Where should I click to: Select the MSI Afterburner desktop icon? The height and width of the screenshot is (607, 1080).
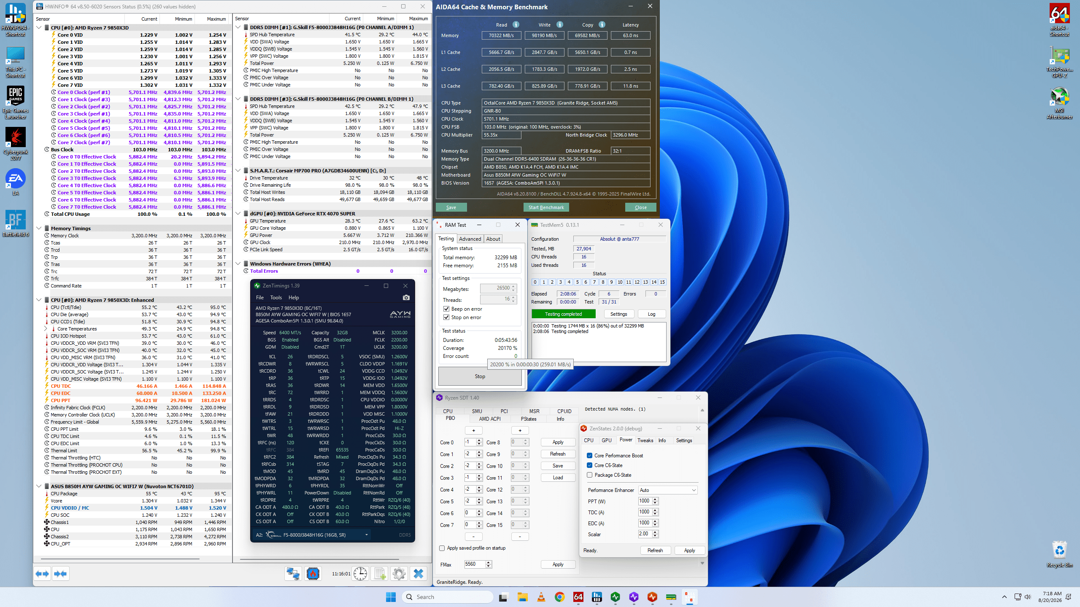(1059, 102)
